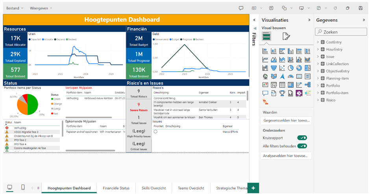Open the Skills Overzicht tab
The height and width of the screenshot is (194, 370).
(154, 188)
